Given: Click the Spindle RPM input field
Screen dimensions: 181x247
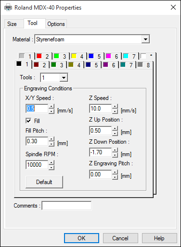Looking at the screenshot, I should coord(37,165).
